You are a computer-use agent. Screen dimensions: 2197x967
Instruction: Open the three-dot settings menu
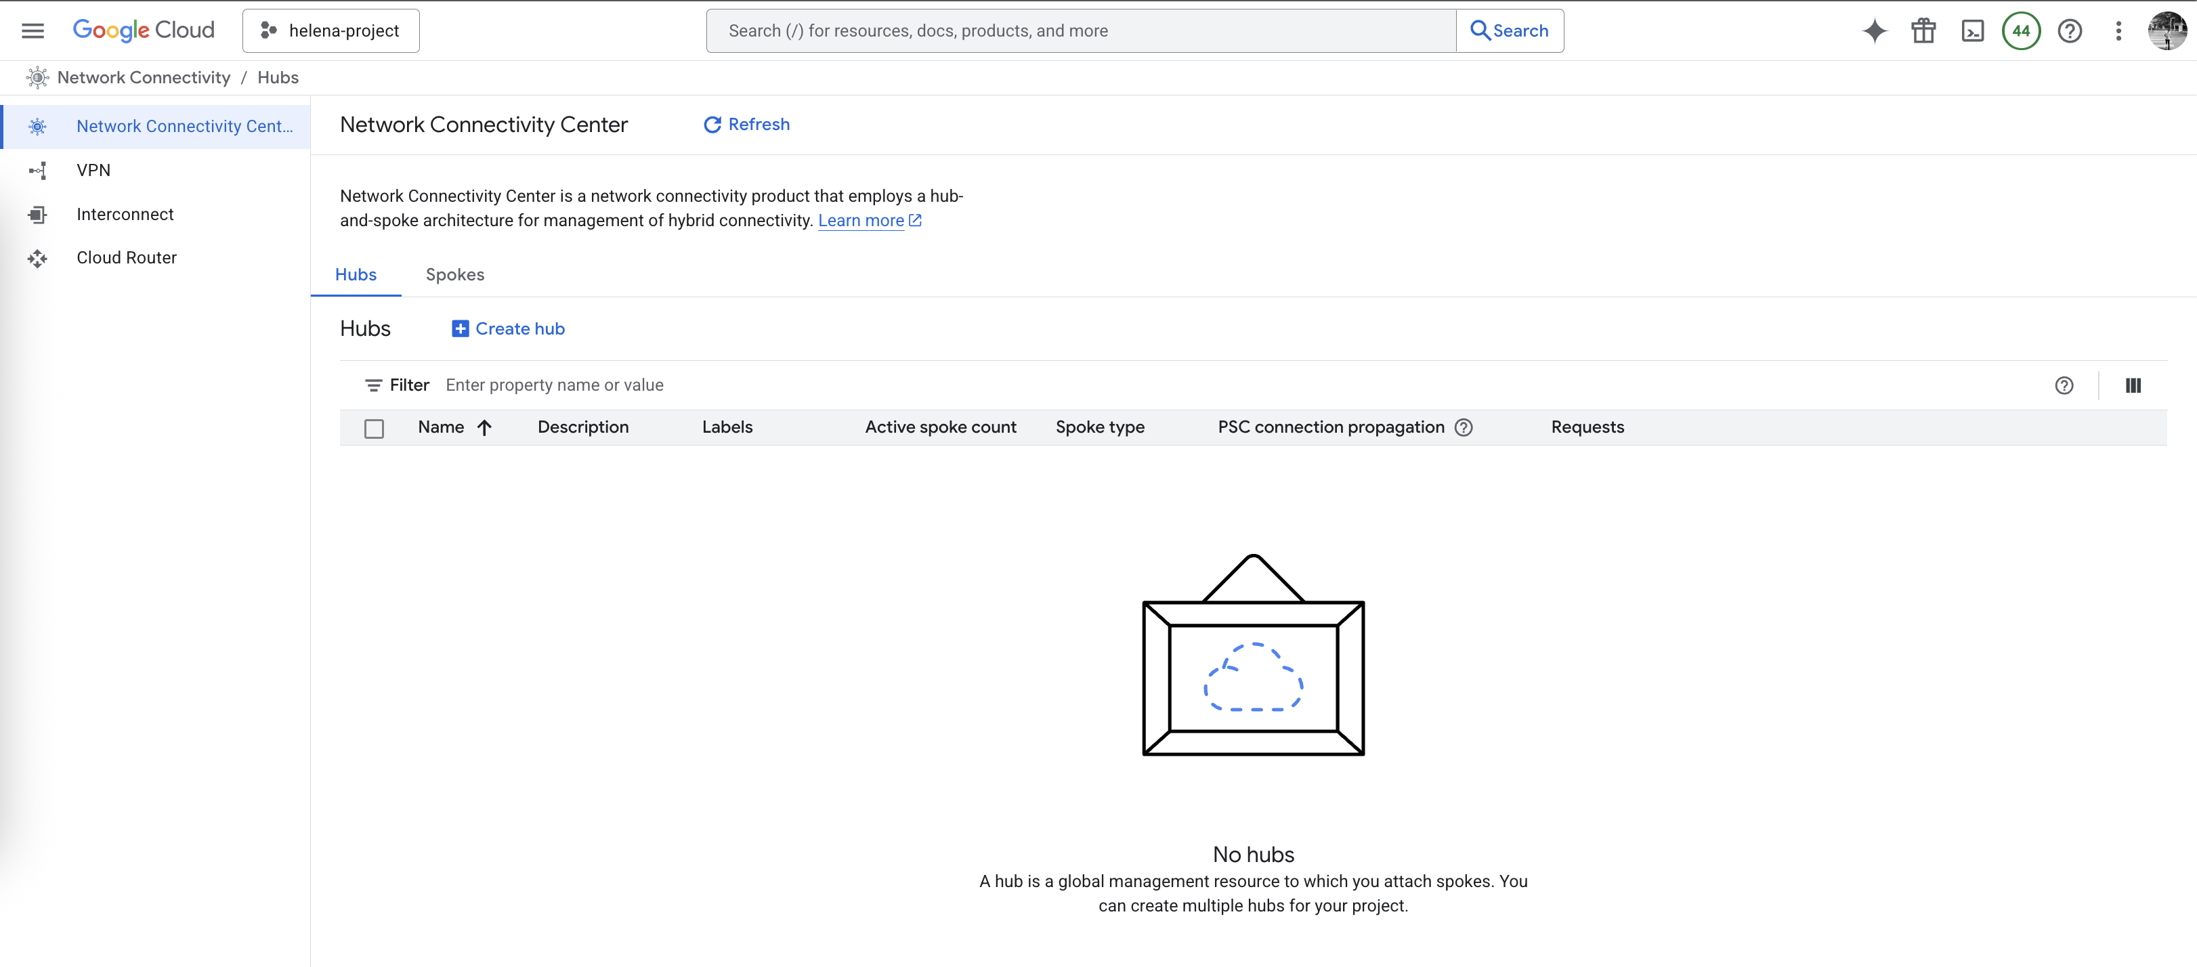point(2118,30)
